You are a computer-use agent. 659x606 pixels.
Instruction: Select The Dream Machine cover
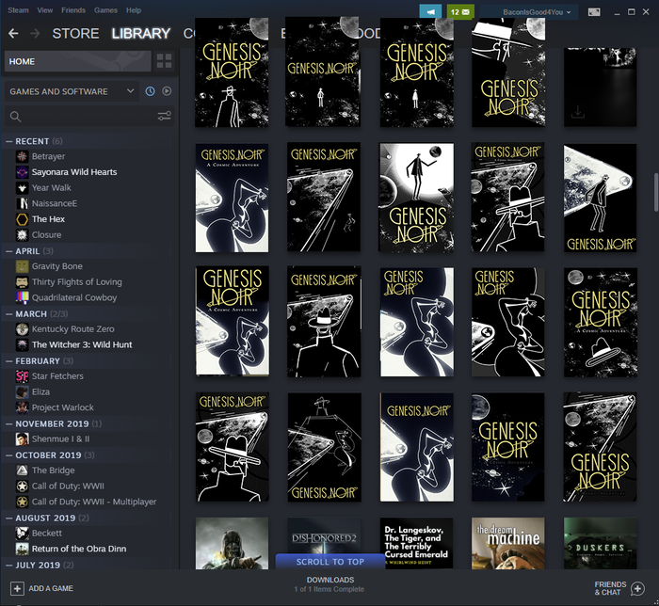pos(508,544)
